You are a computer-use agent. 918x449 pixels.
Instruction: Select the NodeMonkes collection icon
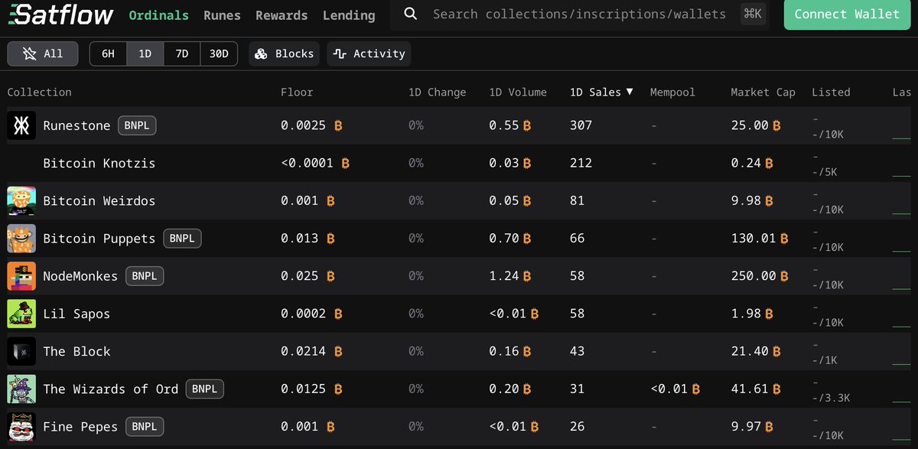pyautogui.click(x=21, y=275)
